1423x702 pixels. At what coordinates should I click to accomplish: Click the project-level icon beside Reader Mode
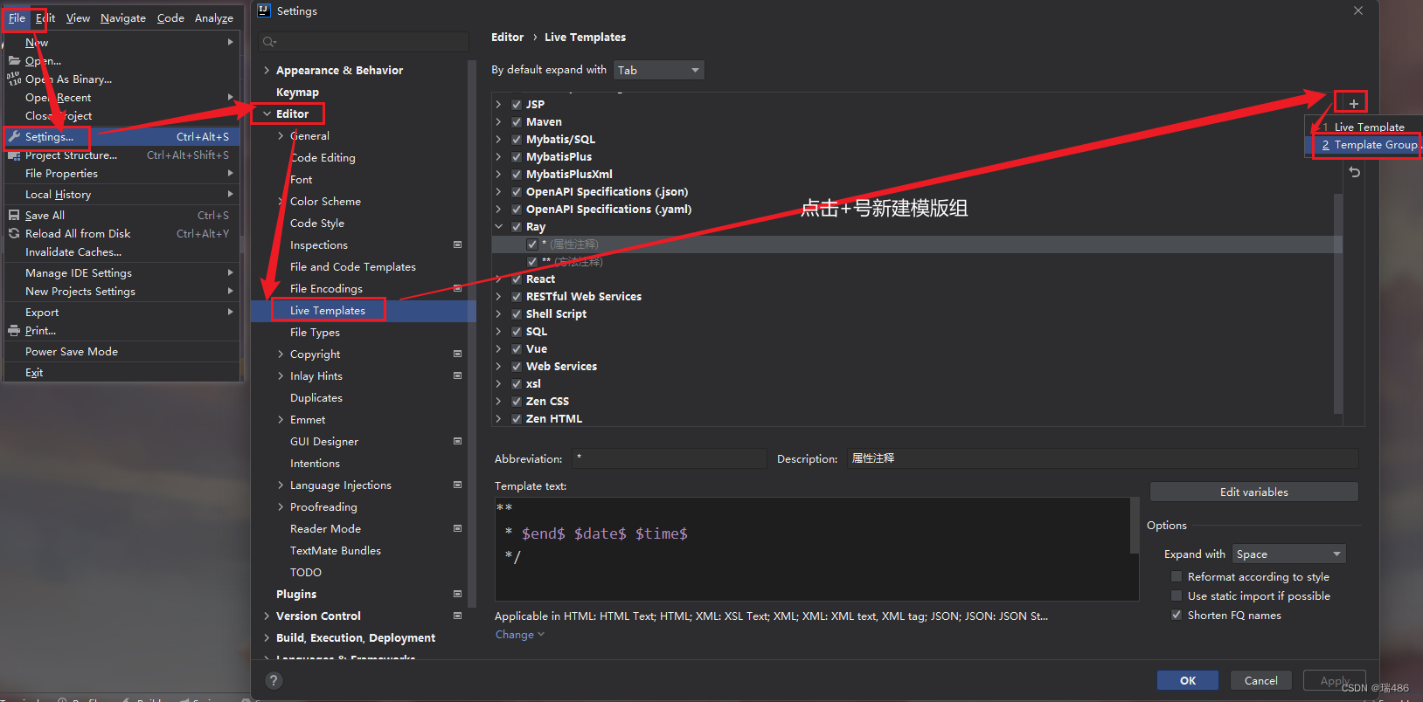click(457, 528)
